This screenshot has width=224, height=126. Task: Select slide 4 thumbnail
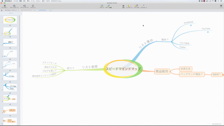[10, 54]
